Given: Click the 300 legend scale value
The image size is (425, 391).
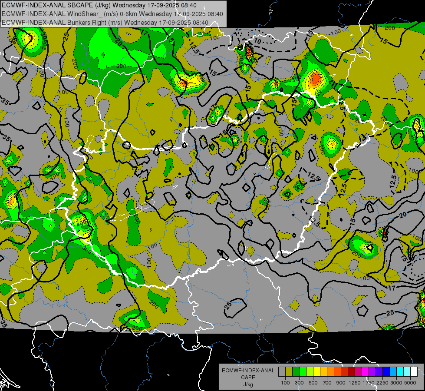Looking at the screenshot, I should (299, 383).
